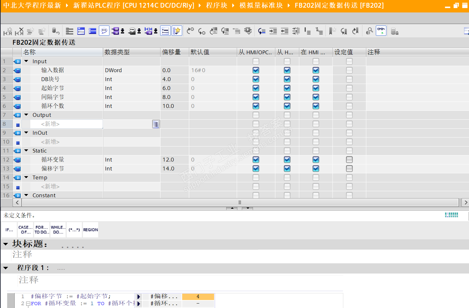Uncheck HMI/OPC accessible for 输入数据
This screenshot has height=308, width=469.
tap(256, 70)
